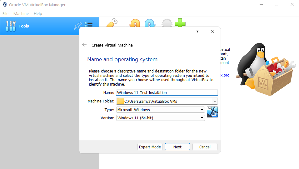The image size is (299, 169).
Task: Close the VirtualBox Manager window
Action: [x=292, y=4]
